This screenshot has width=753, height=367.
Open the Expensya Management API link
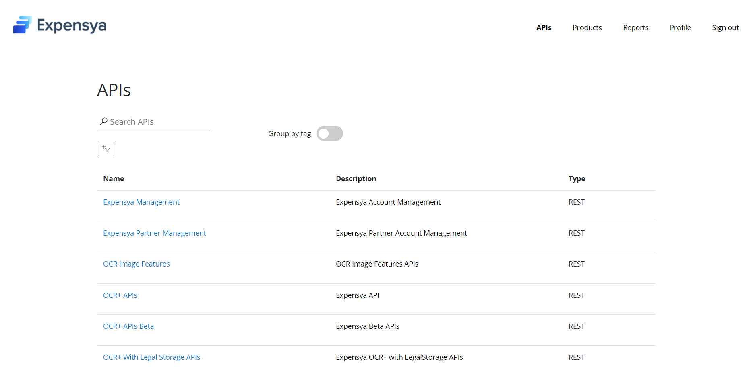point(141,202)
